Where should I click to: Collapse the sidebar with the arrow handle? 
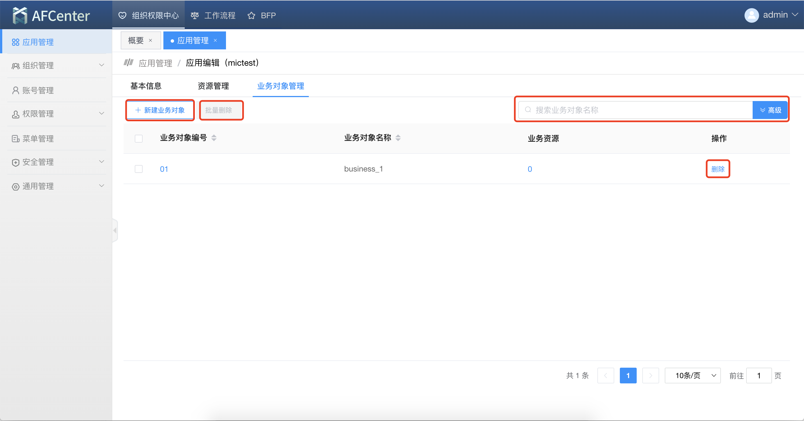[115, 231]
